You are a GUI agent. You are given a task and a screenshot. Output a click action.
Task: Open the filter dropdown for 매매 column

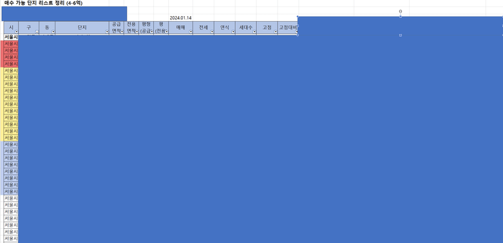(191, 32)
